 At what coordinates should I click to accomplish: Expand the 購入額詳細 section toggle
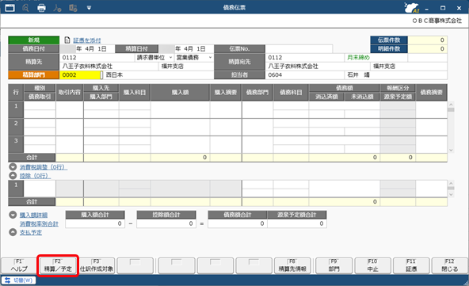[13, 215]
